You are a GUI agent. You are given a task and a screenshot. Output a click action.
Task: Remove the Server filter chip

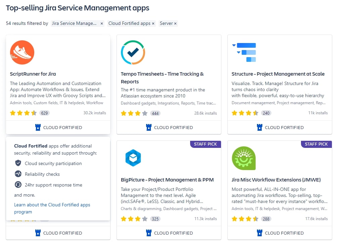pos(175,24)
